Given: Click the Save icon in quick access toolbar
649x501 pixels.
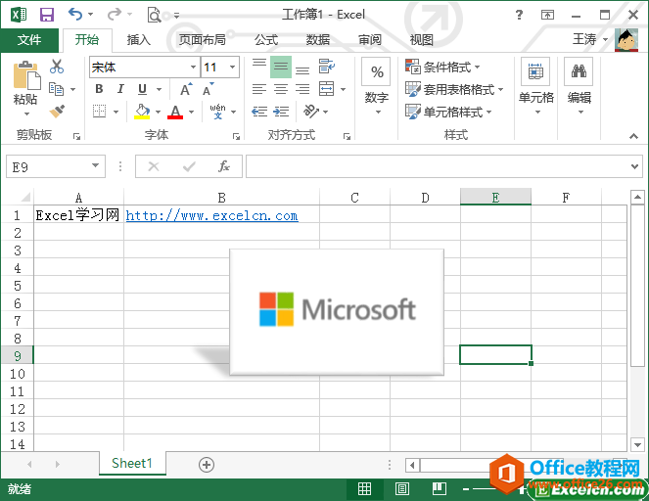Looking at the screenshot, I should pos(47,15).
